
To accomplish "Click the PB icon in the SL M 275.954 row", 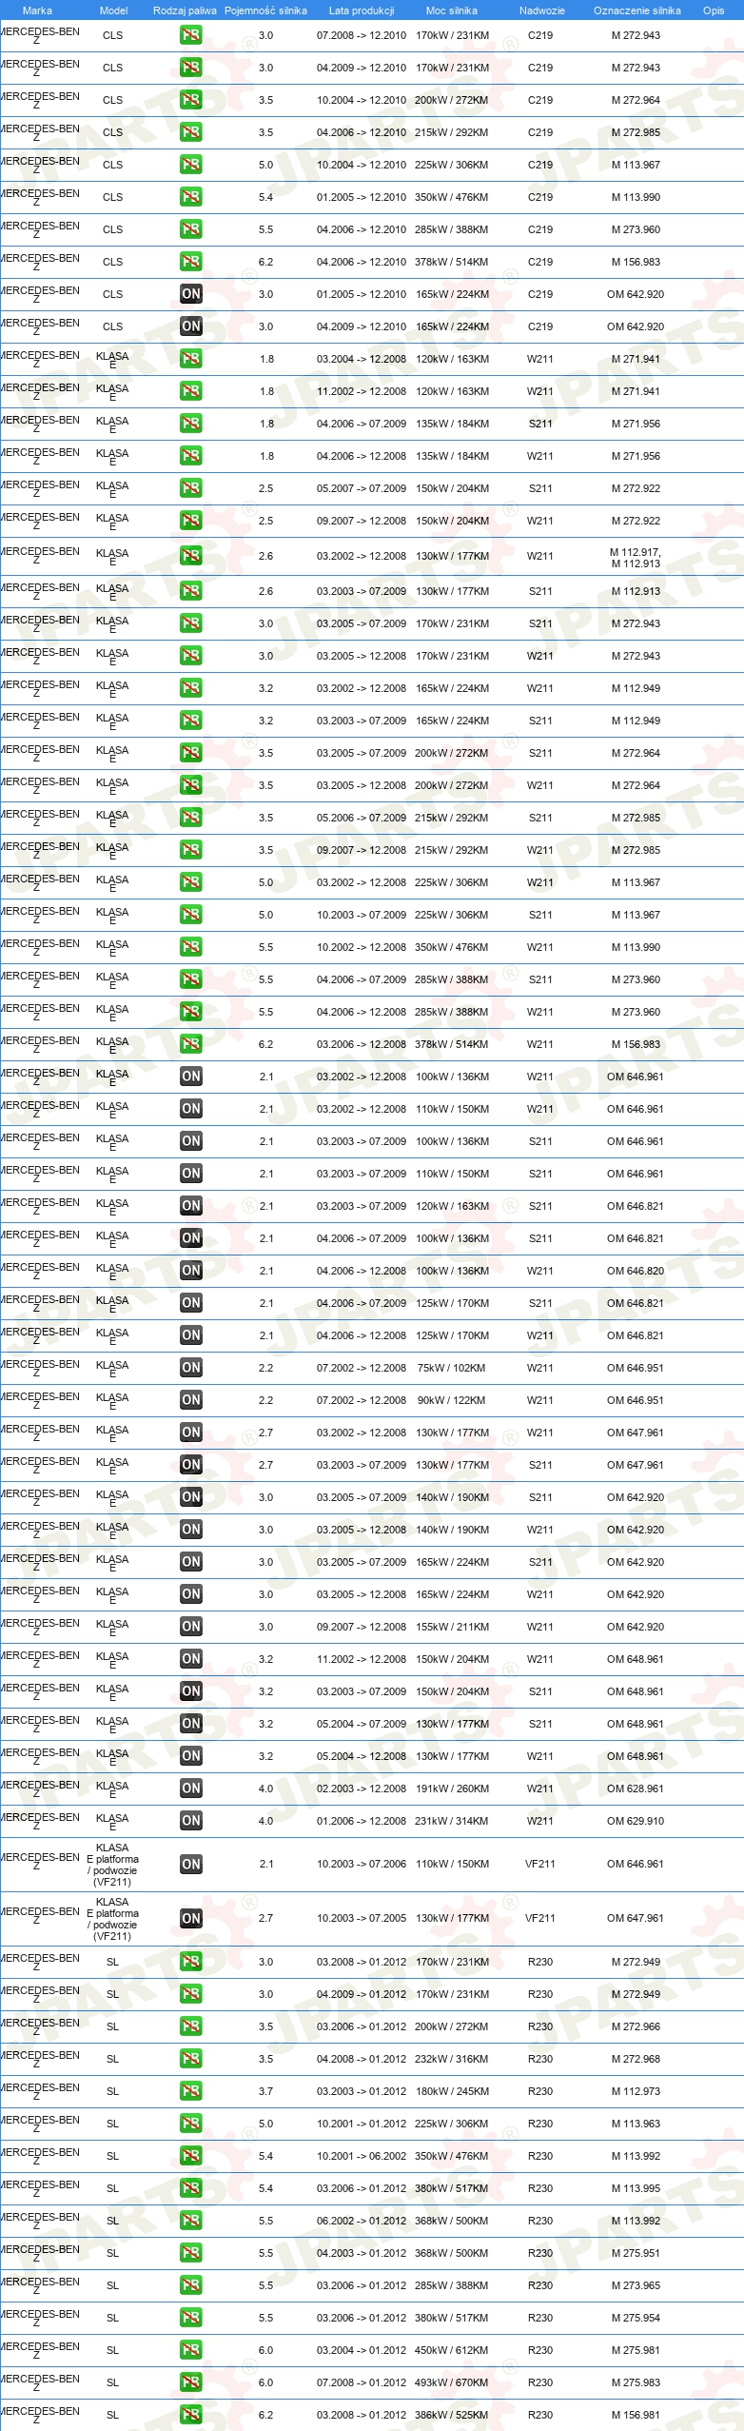I will 190,2318.
